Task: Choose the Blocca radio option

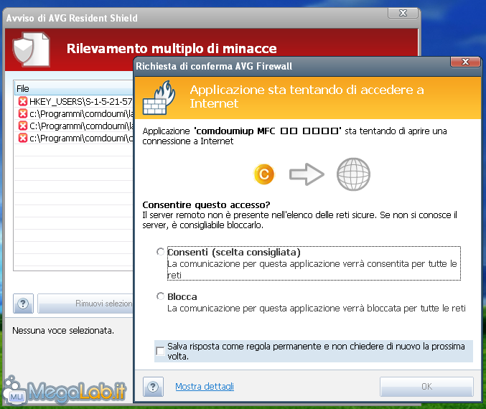Action: tap(160, 296)
